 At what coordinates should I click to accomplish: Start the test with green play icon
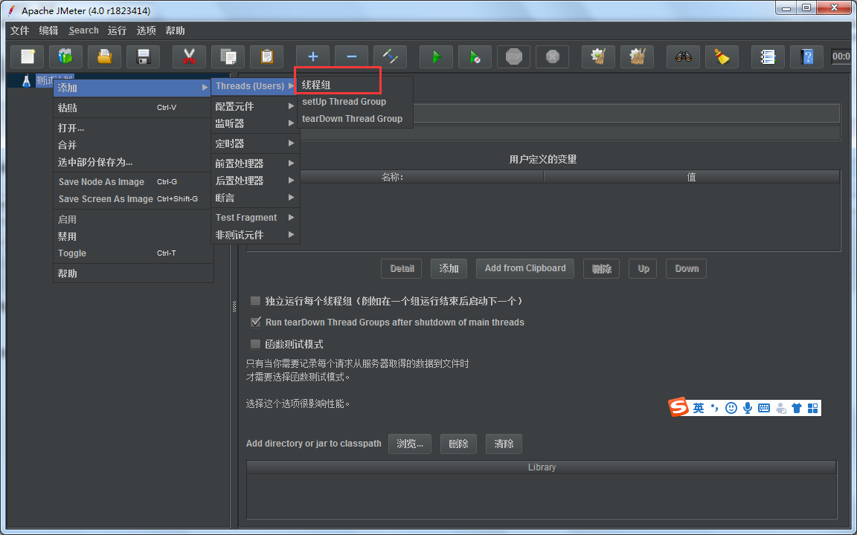(436, 56)
